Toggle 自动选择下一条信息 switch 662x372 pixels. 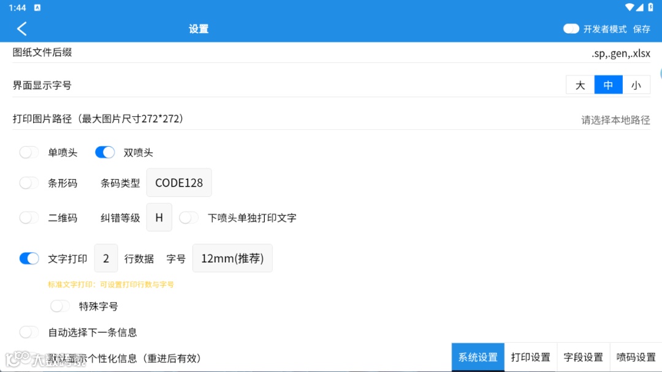[x=29, y=332]
